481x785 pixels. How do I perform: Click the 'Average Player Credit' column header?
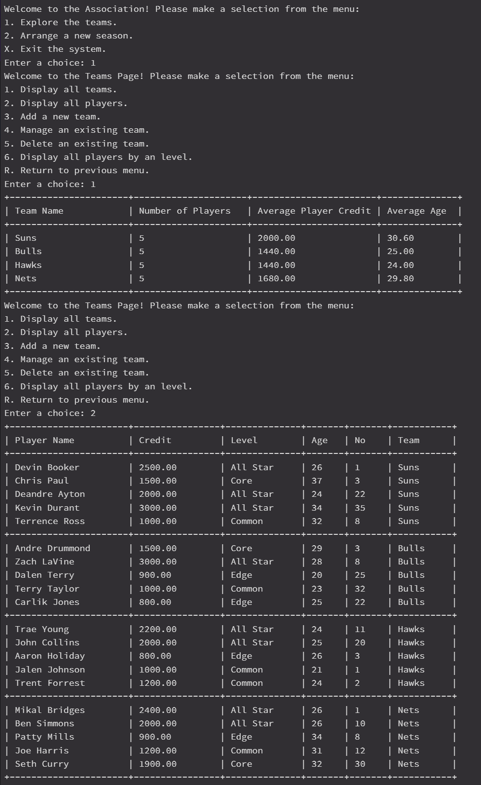click(x=314, y=211)
